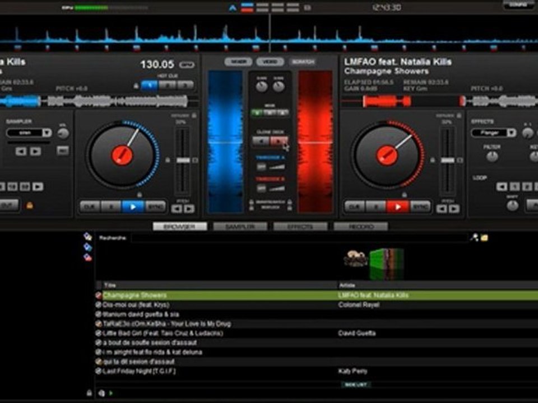This screenshot has width=538, height=403.
Task: Click the folder icon beside search bar
Action: (x=484, y=237)
